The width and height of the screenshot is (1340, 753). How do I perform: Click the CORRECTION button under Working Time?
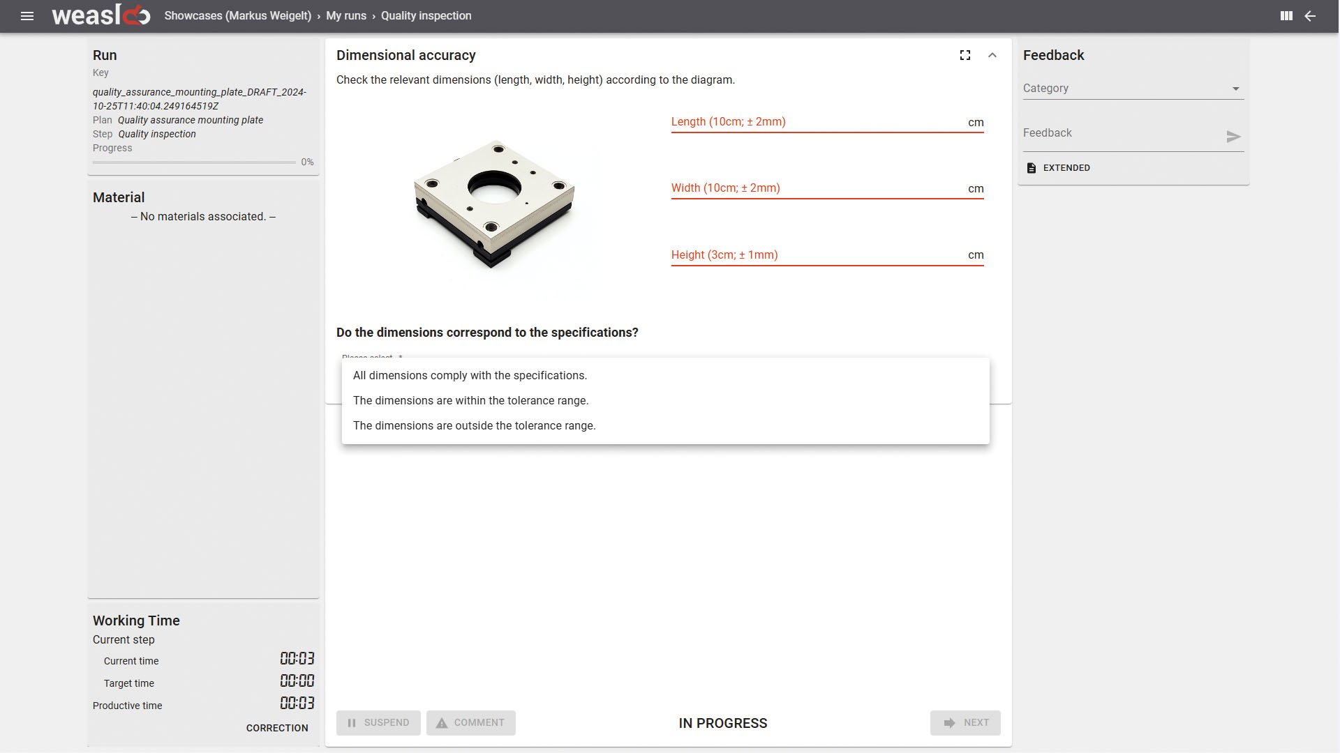pos(276,728)
